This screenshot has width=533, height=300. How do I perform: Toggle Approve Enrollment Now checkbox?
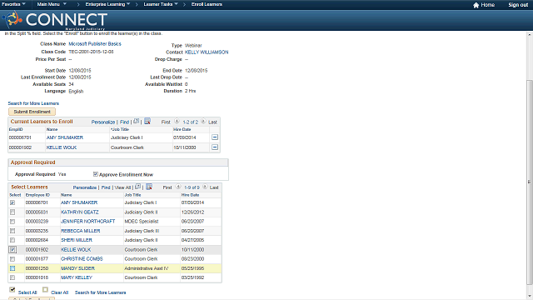96,174
